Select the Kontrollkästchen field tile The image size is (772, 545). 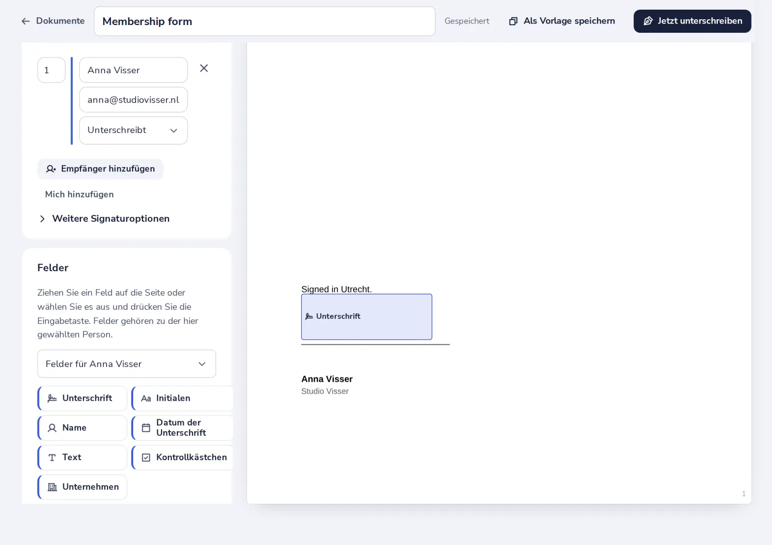pyautogui.click(x=182, y=457)
